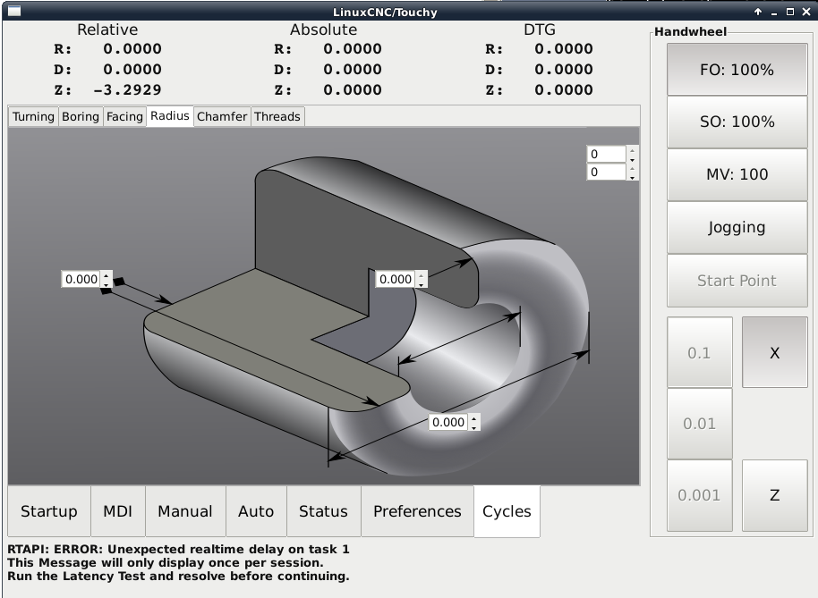Click the DTG heading label

pos(540,29)
